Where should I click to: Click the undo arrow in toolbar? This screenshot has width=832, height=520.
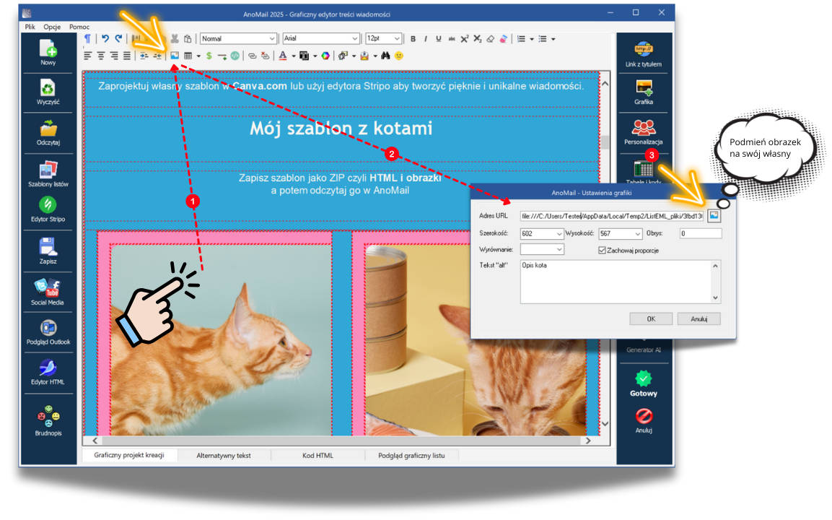coord(105,38)
